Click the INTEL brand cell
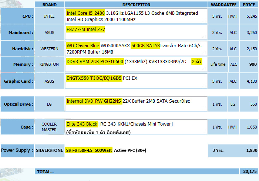 pyautogui.click(x=49, y=16)
